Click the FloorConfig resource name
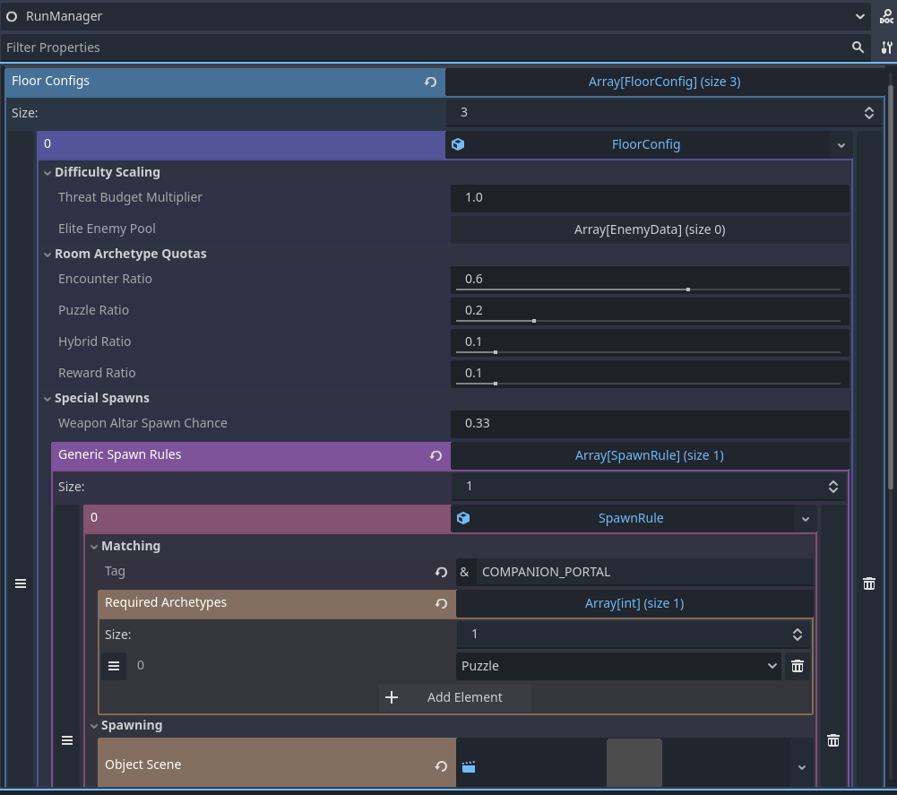The height and width of the screenshot is (795, 897). point(646,144)
